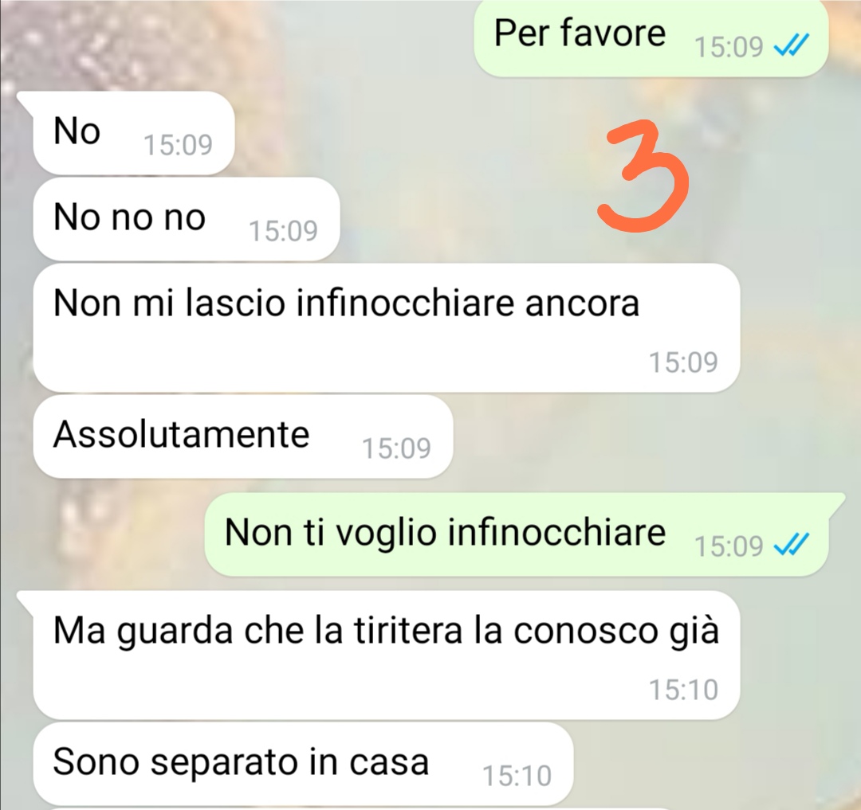Image resolution: width=861 pixels, height=810 pixels.
Task: Select the 'Sono separato in casa' message
Action: pos(303,764)
